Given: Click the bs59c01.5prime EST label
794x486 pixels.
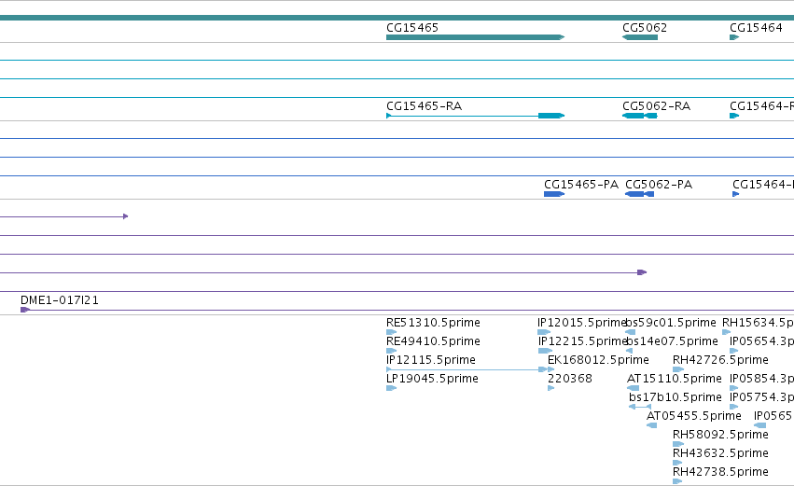Looking at the screenshot, I should click(x=671, y=323).
